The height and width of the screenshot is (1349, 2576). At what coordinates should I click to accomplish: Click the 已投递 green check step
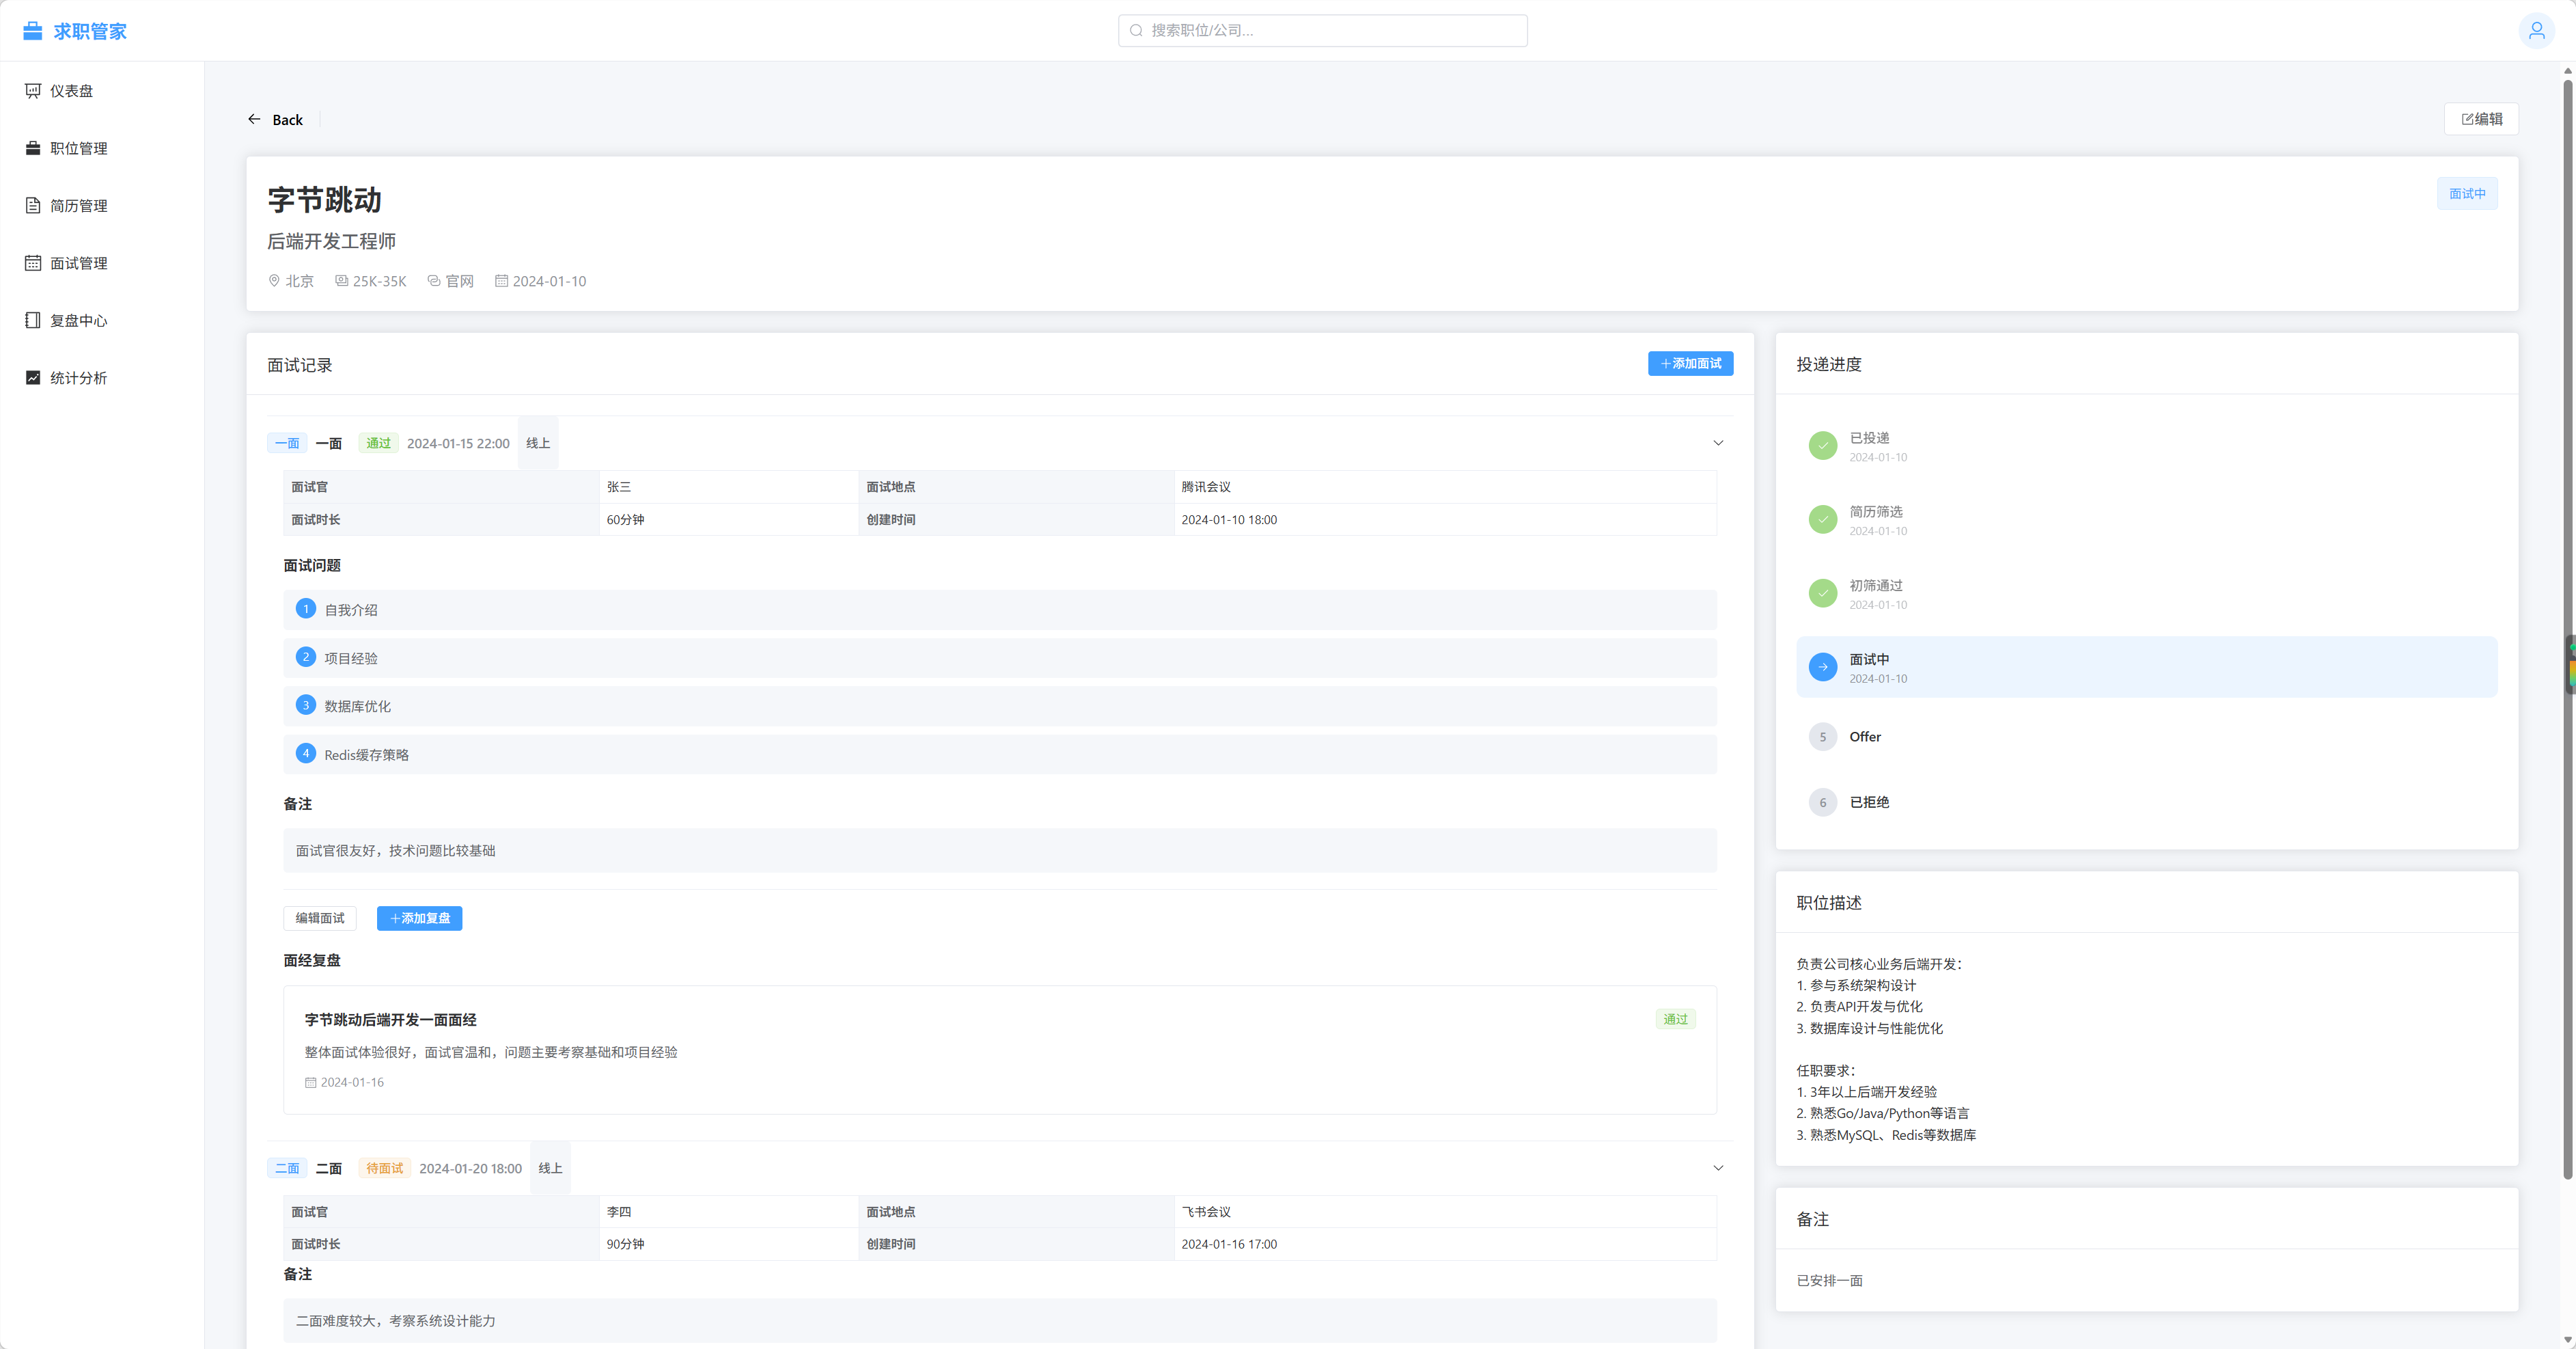[x=1822, y=446]
